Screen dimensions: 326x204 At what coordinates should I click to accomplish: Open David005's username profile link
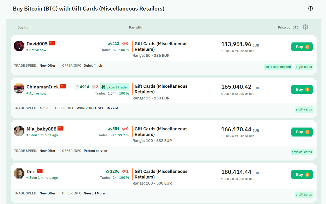tap(37, 44)
